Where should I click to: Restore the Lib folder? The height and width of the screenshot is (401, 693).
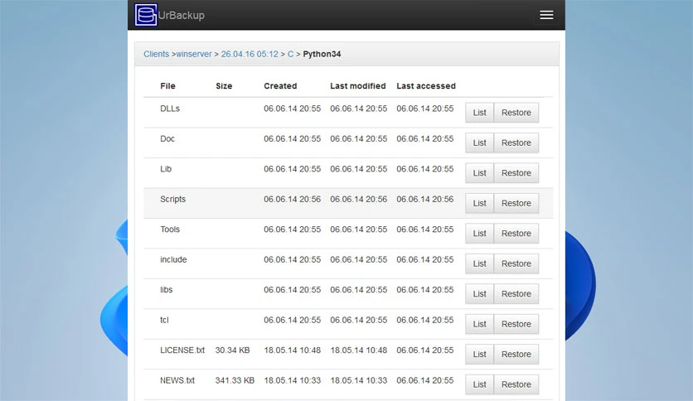click(516, 173)
